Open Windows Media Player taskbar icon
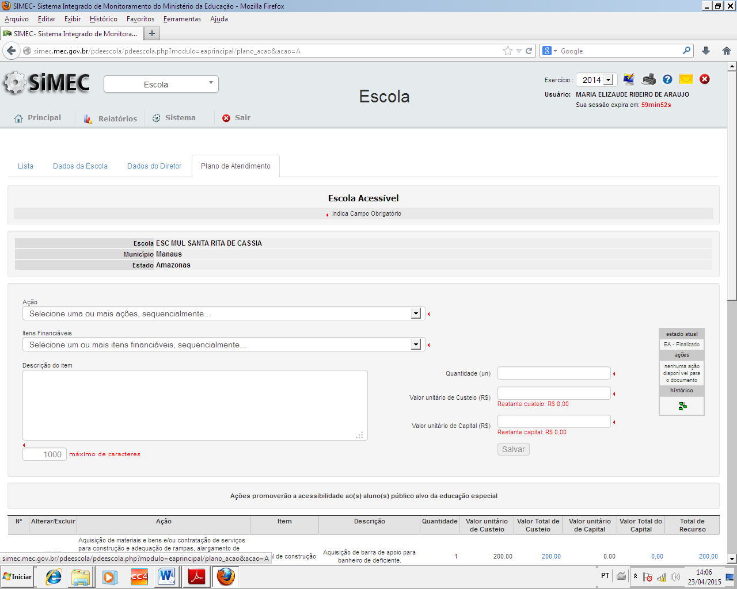The width and height of the screenshot is (737, 589). point(109,576)
